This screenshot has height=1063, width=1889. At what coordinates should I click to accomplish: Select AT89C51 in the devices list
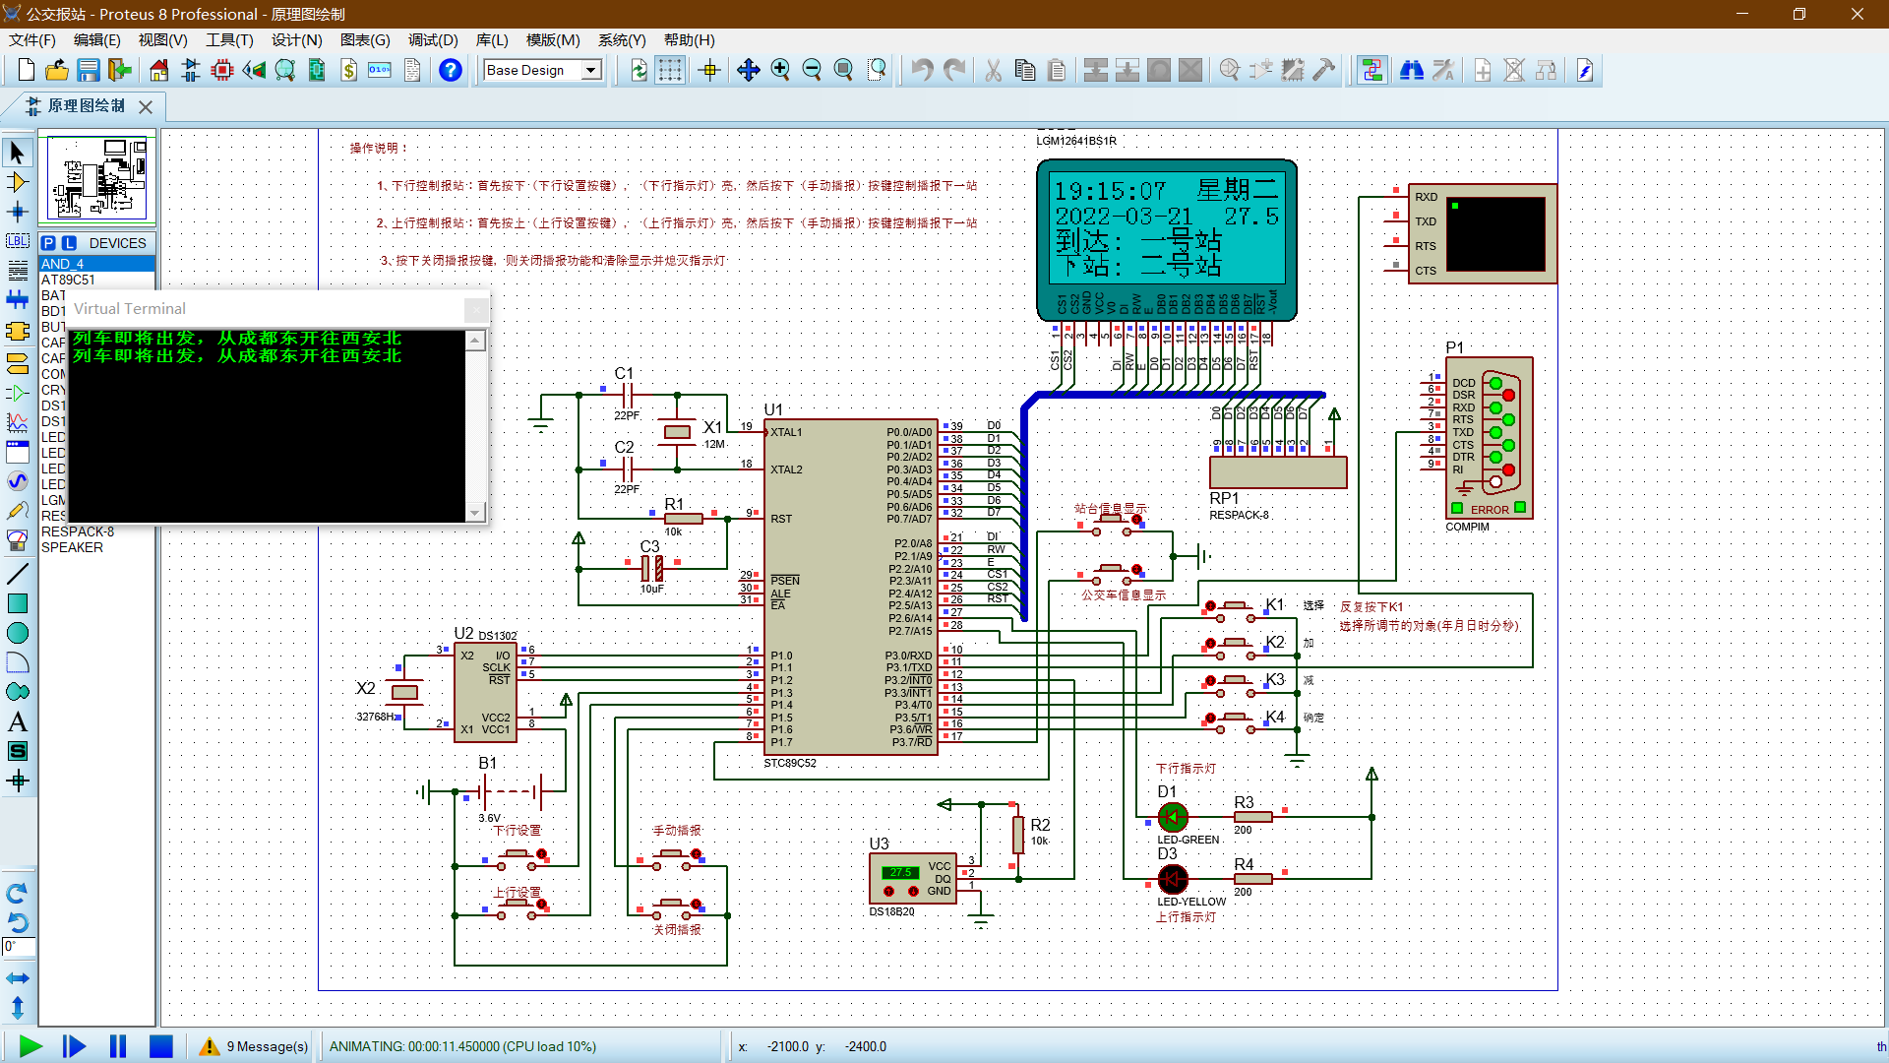(x=96, y=280)
